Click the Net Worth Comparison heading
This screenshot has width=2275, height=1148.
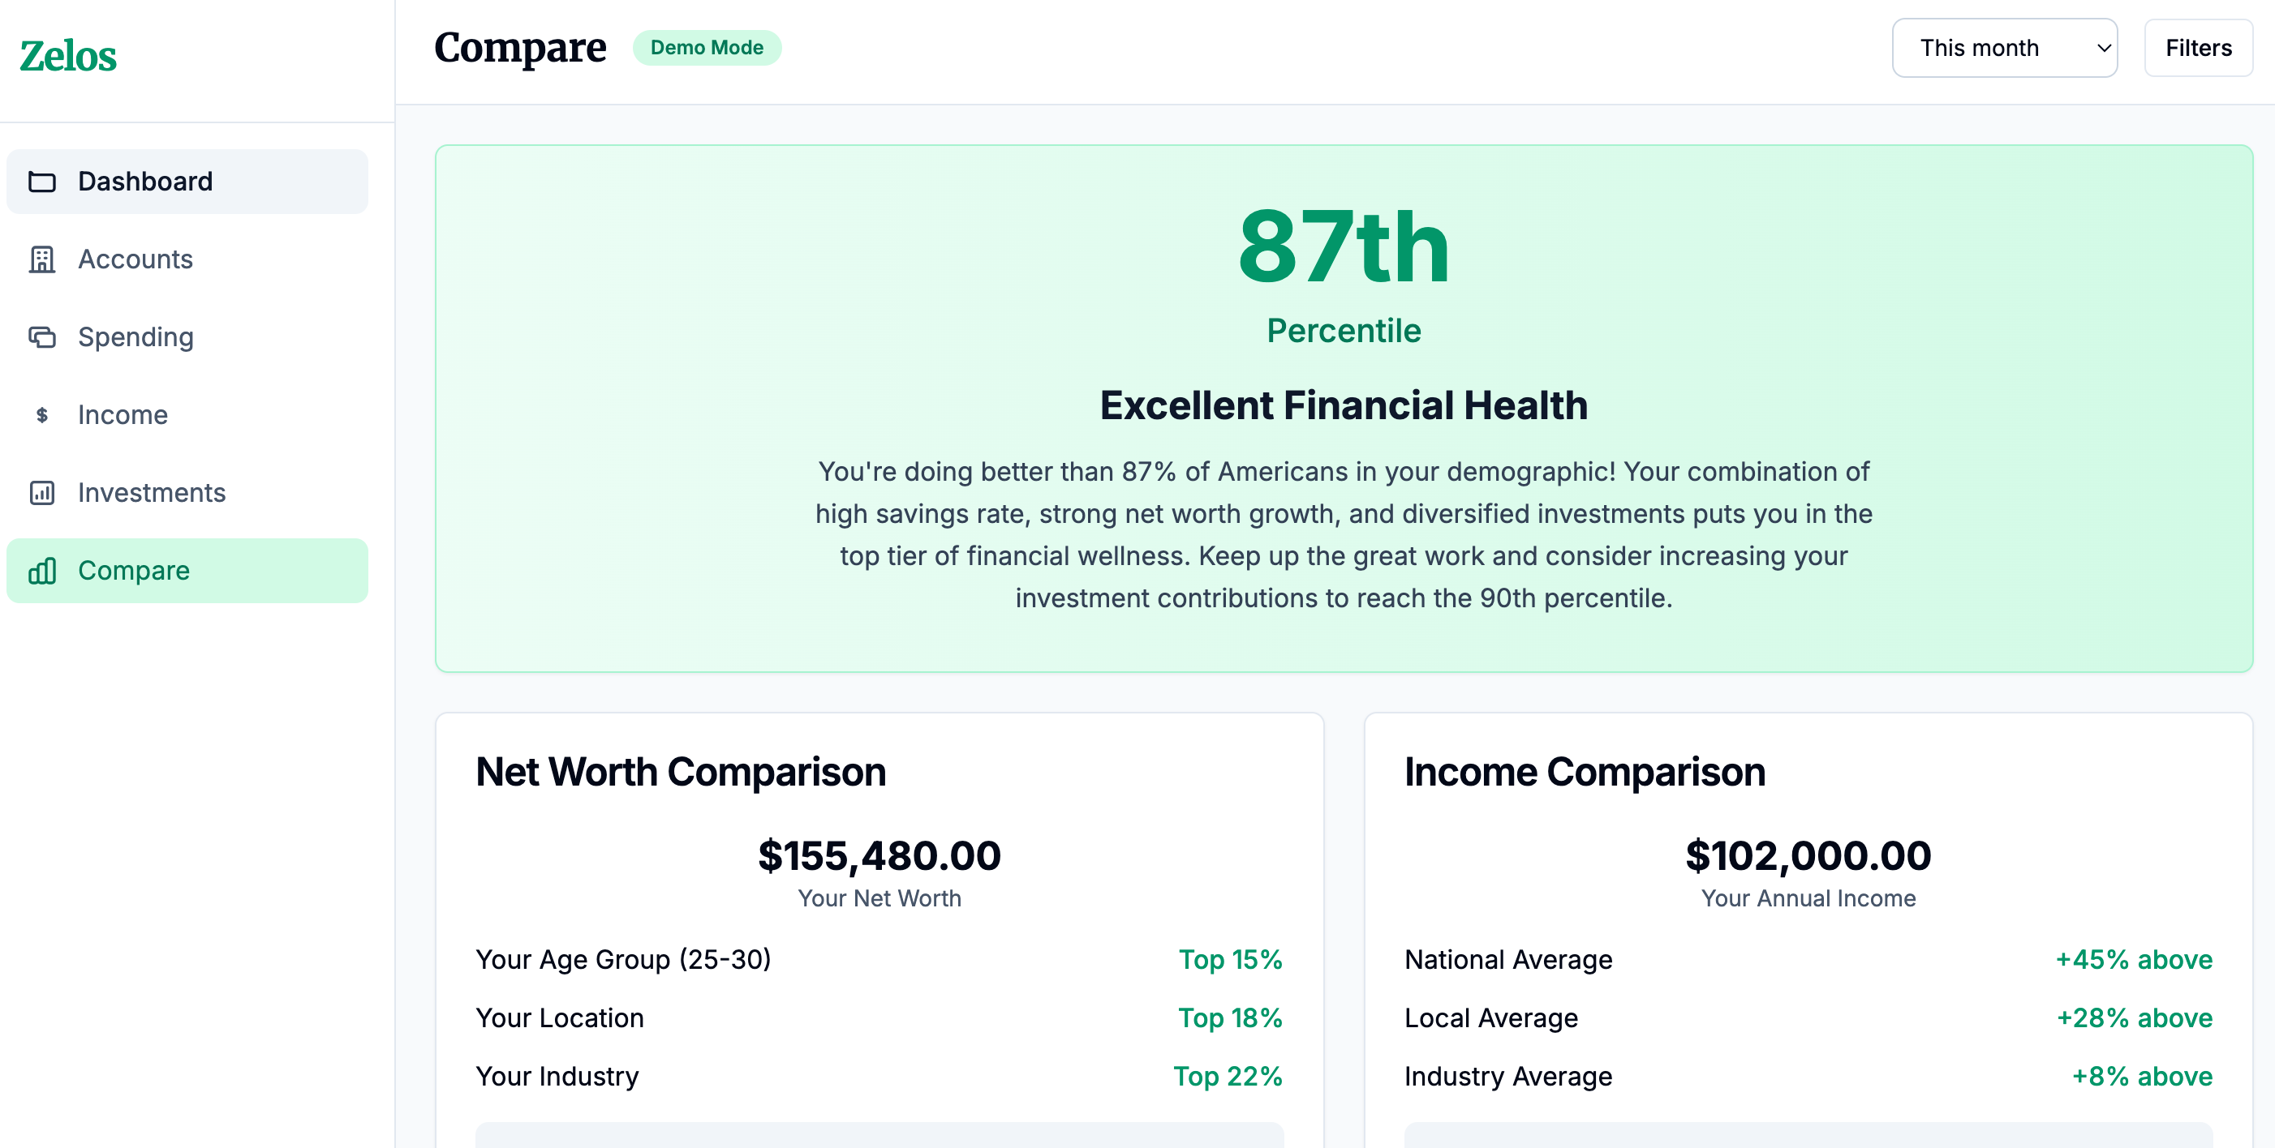point(680,772)
